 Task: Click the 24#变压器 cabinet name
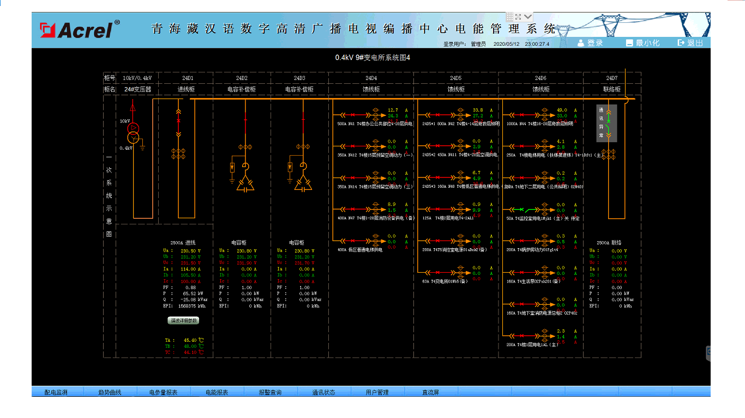[x=137, y=89]
